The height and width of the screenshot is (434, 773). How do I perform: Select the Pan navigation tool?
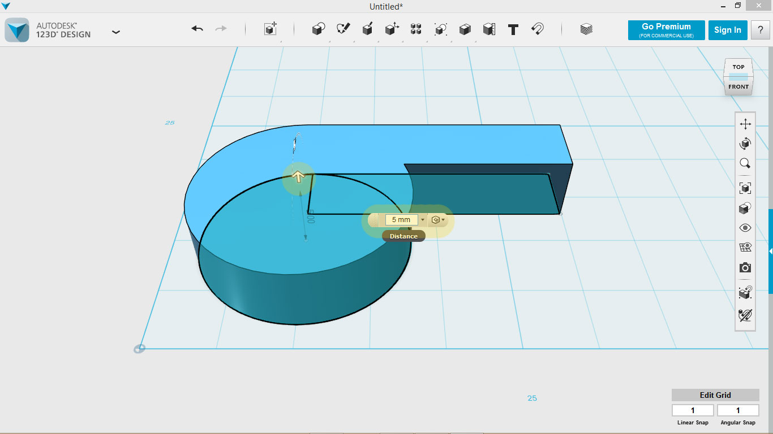point(745,124)
